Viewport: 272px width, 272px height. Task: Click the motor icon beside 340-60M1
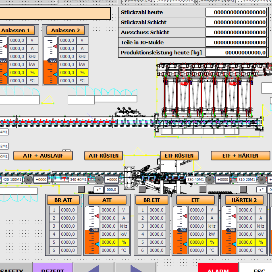[99, 180]
